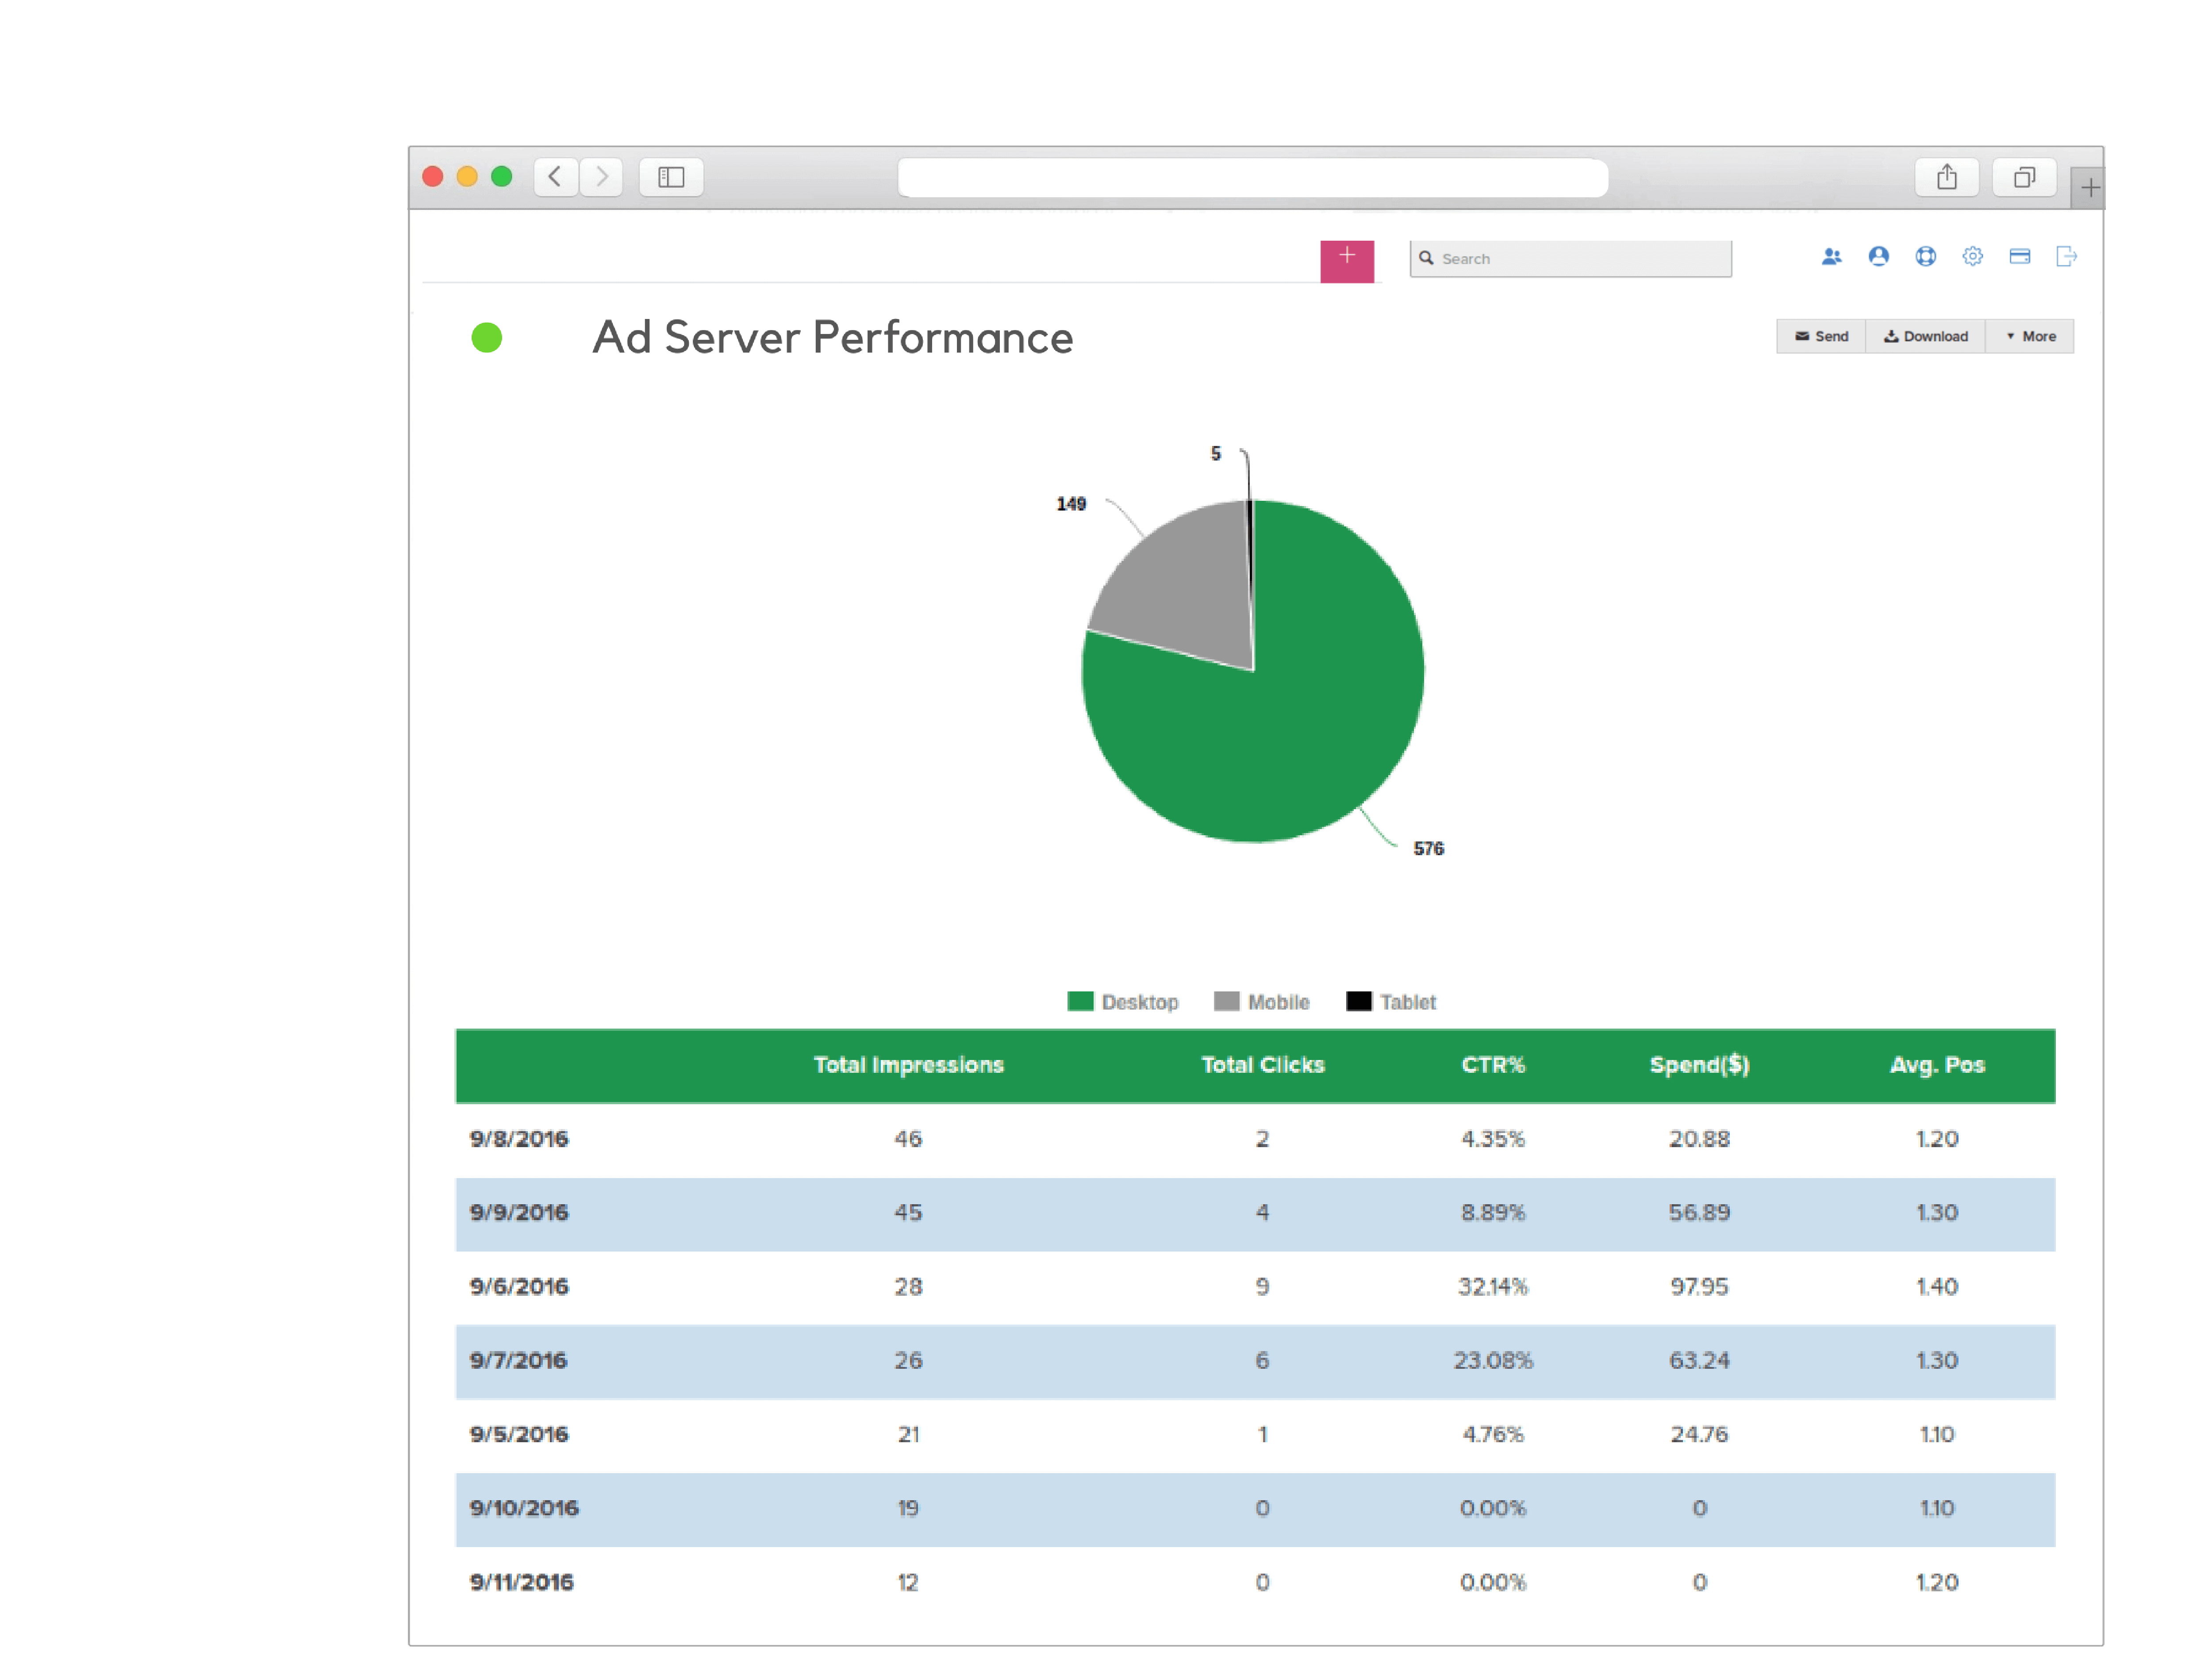The height and width of the screenshot is (1659, 2212).
Task: Expand the browser sidebar panel
Action: coord(671,177)
